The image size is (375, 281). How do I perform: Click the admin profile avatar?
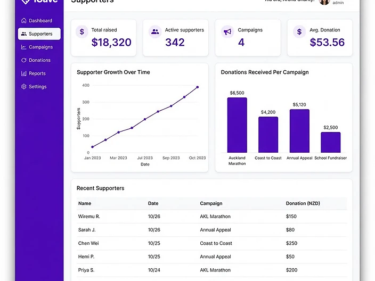tap(324, 2)
